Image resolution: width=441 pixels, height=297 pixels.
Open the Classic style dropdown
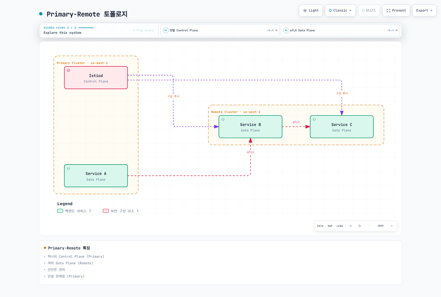click(x=340, y=10)
